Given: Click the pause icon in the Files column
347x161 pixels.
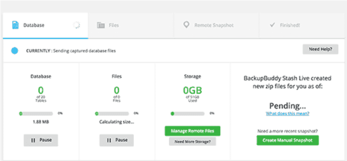Looking at the screenshot, I should (109, 140).
